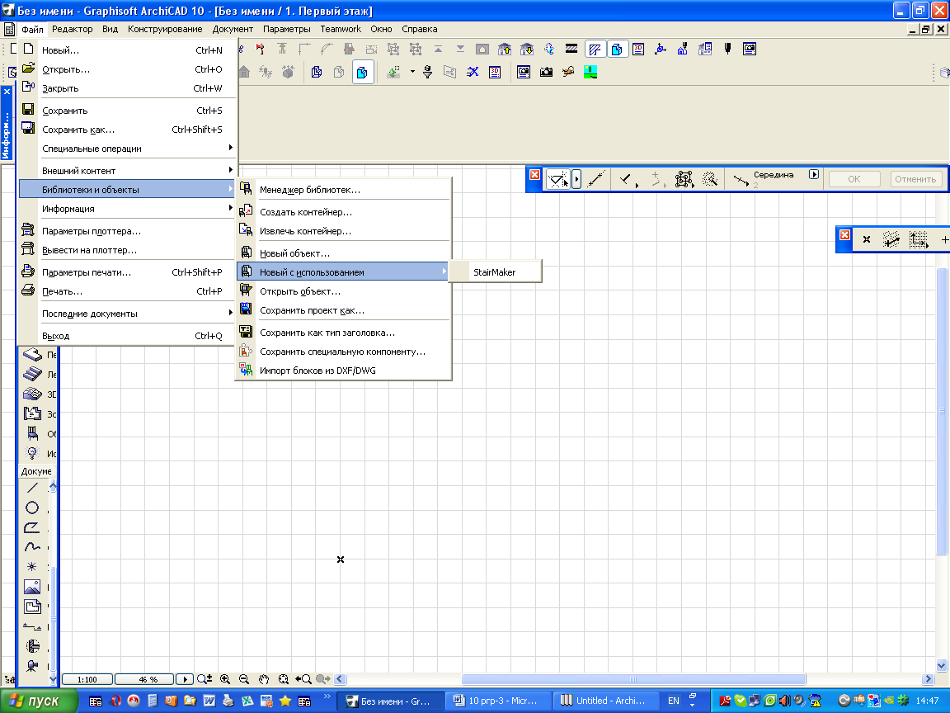Click the fit in window icon
The height and width of the screenshot is (713, 950).
pos(283,680)
